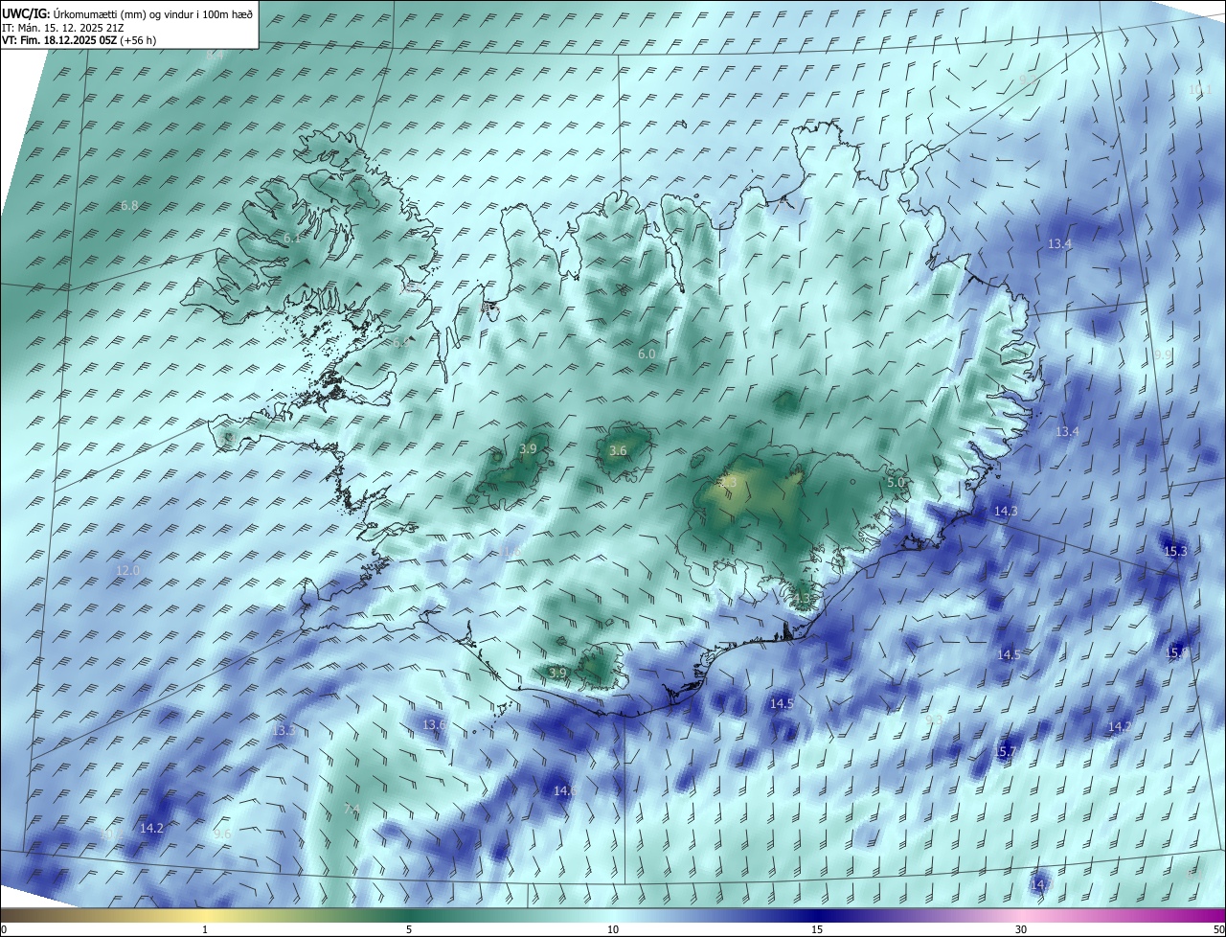The image size is (1226, 937).
Task: Select the 14.6 value label
Action: click(565, 790)
